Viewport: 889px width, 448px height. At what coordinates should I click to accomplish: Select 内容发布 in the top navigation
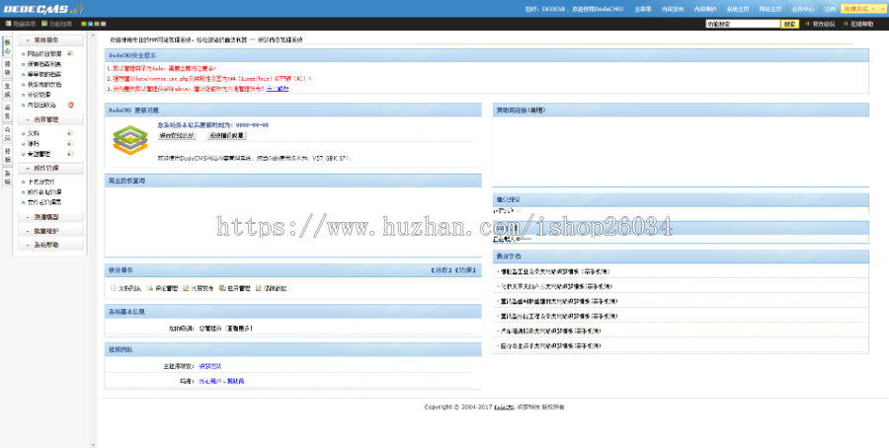point(672,9)
